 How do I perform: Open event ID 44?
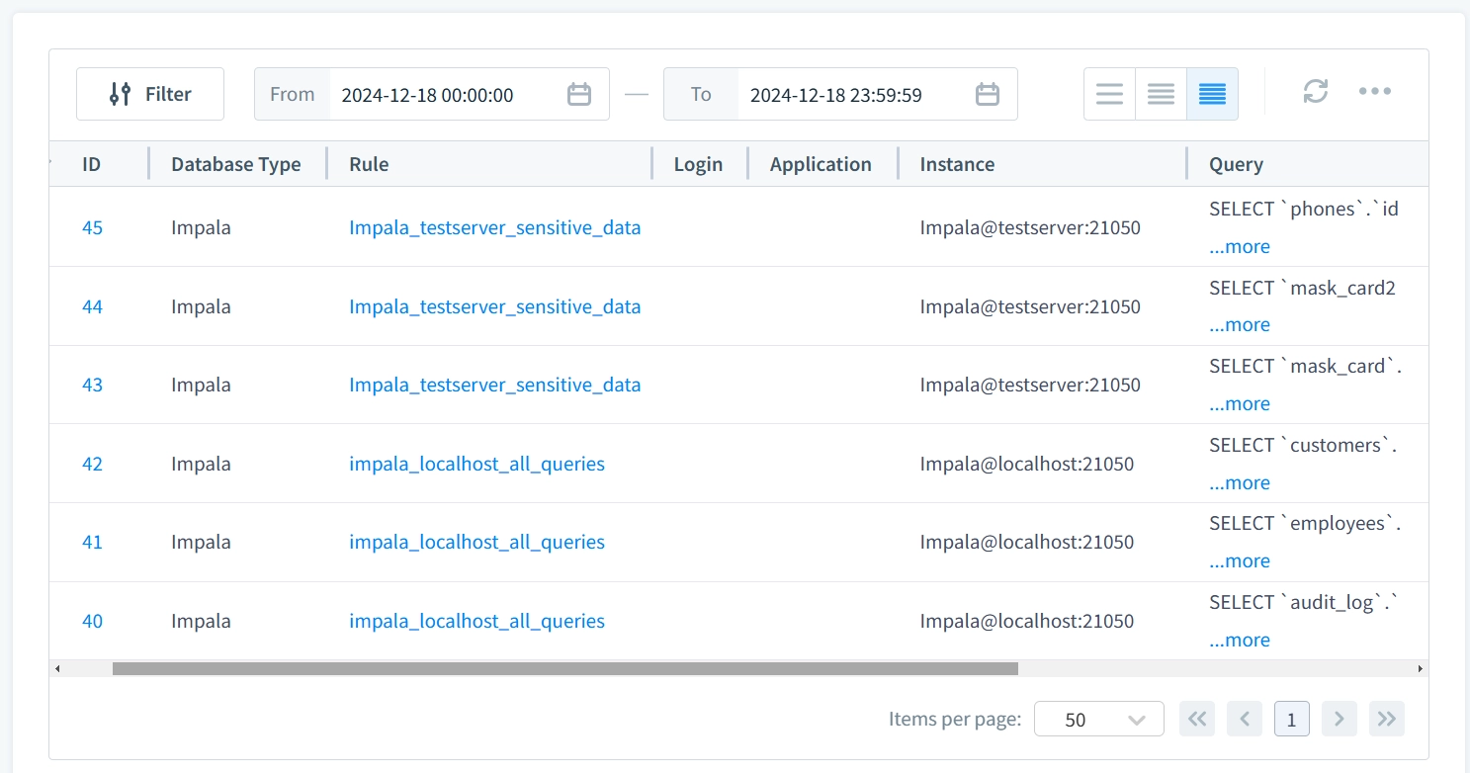(x=92, y=306)
